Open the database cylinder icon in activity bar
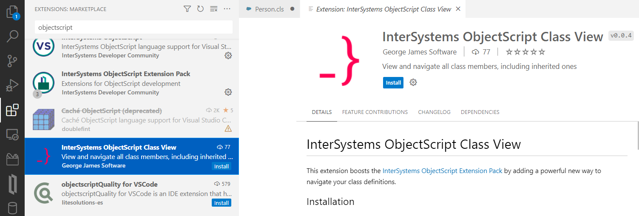 (12, 208)
